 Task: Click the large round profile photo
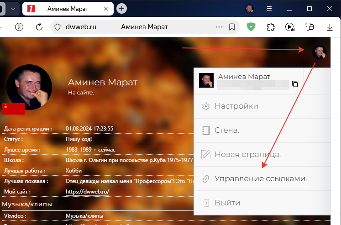[x=29, y=87]
